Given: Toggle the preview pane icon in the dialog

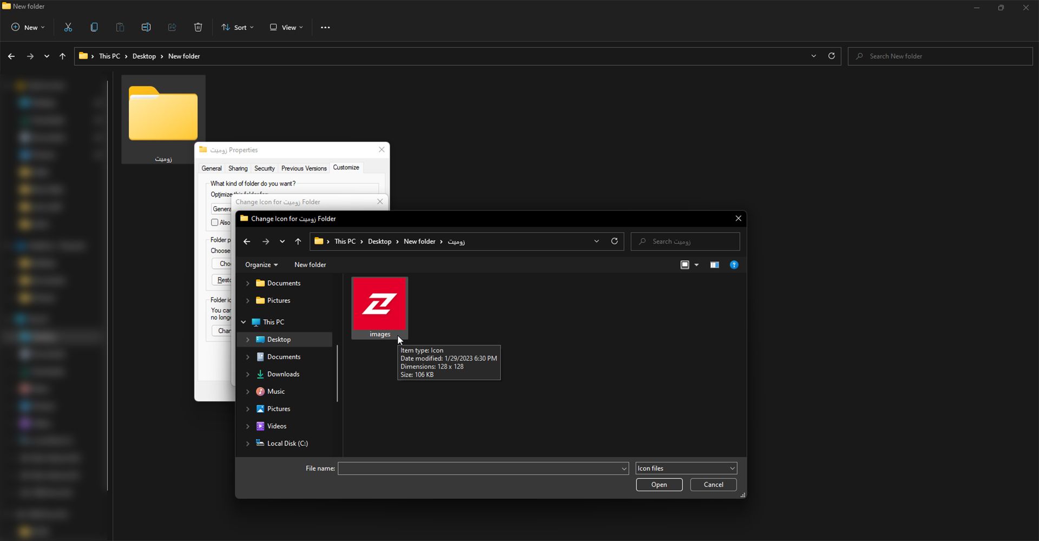Looking at the screenshot, I should (714, 265).
